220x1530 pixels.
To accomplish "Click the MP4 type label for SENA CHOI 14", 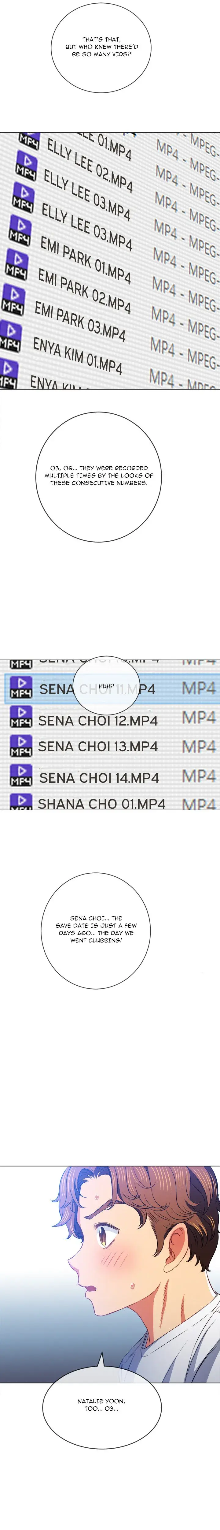I will [x=199, y=776].
